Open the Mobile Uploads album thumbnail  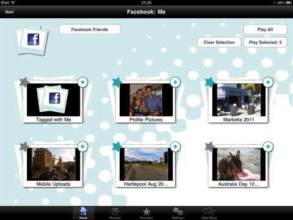coord(54,164)
